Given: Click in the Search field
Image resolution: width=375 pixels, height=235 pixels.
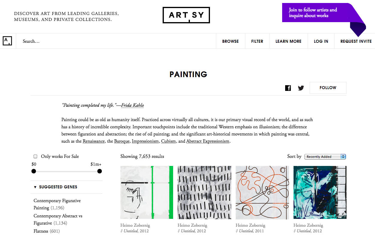Looking at the screenshot, I should 114,41.
